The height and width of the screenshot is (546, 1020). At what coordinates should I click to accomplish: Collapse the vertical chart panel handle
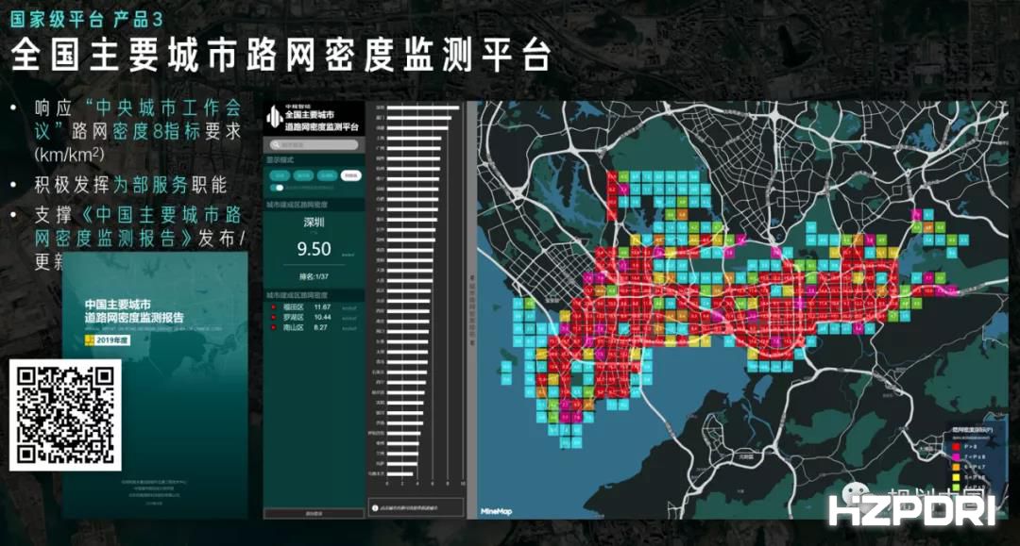470,307
